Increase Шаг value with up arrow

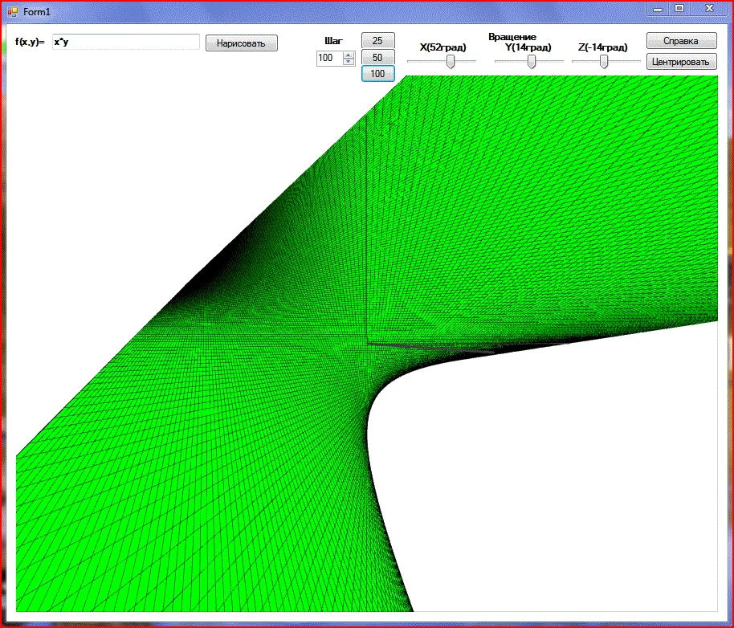(349, 55)
